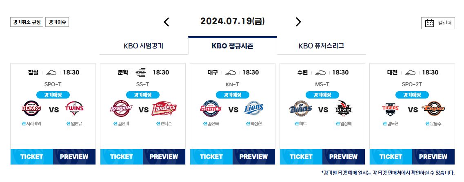The width and height of the screenshot is (464, 182).
Task: Select the KBO 정규시즌 tab
Action: point(232,46)
